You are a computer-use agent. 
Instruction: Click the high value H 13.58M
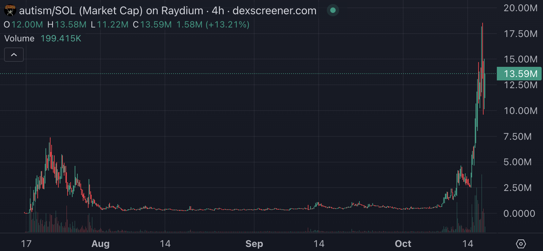pos(67,25)
